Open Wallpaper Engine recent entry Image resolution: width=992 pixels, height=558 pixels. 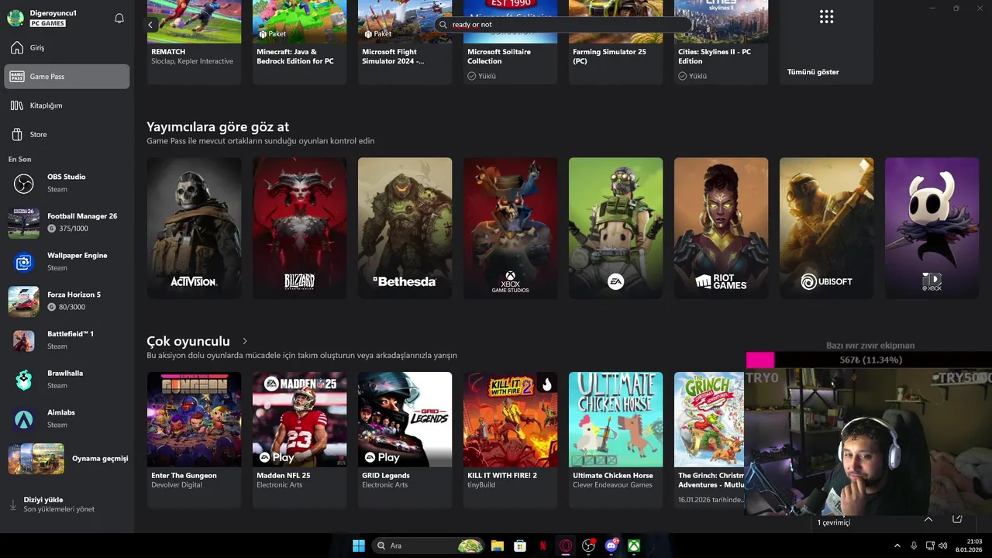[67, 262]
